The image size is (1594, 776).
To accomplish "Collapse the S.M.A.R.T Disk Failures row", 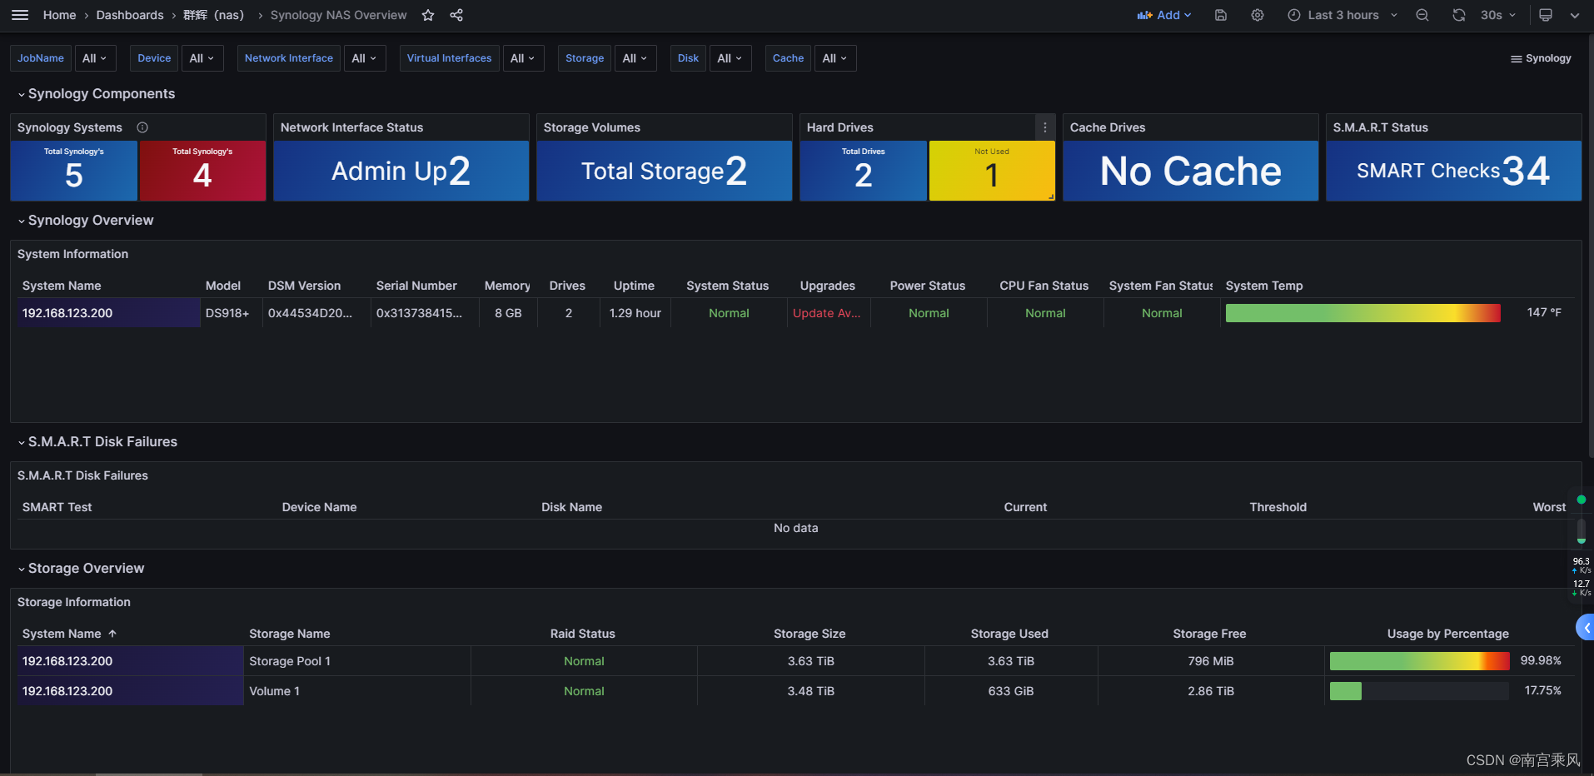I will point(97,442).
